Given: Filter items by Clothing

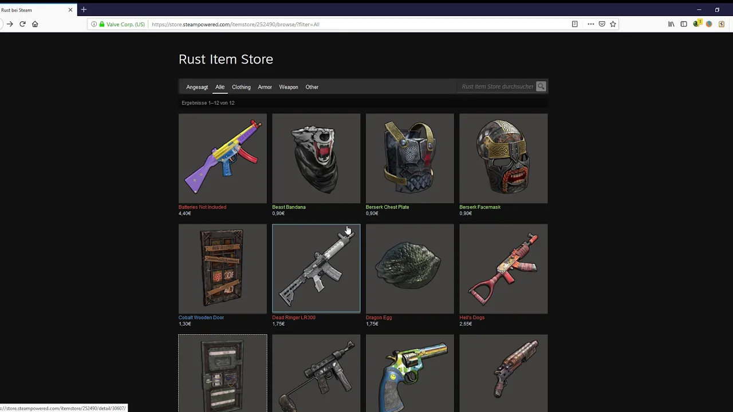Looking at the screenshot, I should pyautogui.click(x=241, y=87).
